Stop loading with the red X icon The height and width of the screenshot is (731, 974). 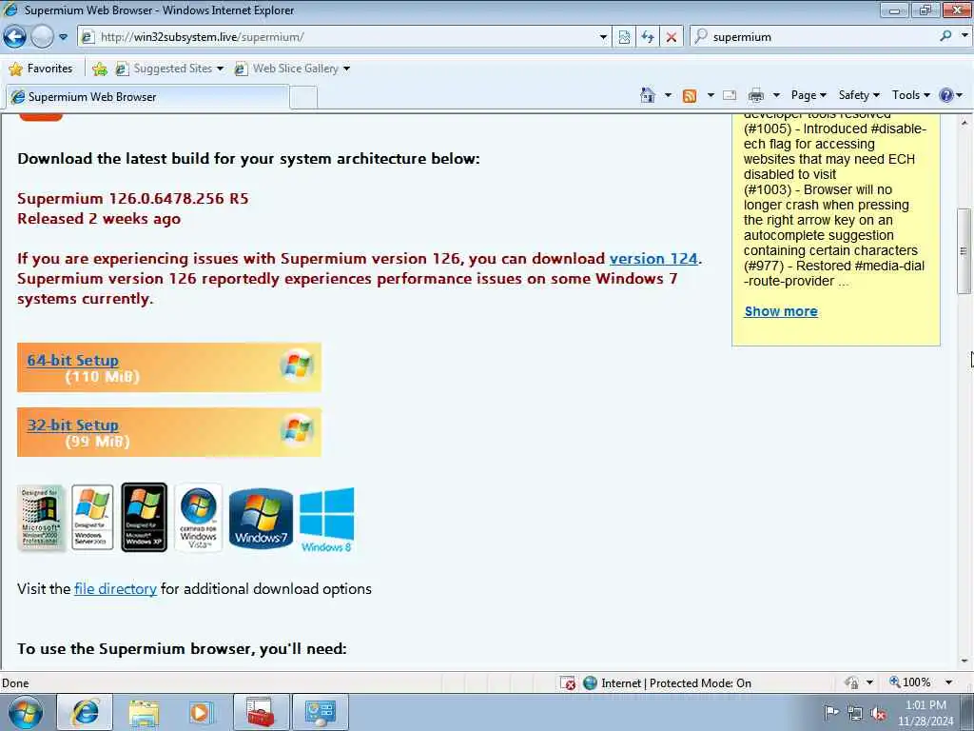[672, 37]
